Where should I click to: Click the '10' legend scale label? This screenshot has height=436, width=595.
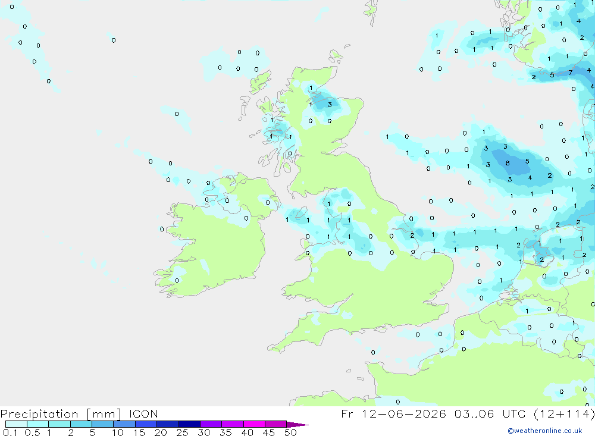point(118,432)
